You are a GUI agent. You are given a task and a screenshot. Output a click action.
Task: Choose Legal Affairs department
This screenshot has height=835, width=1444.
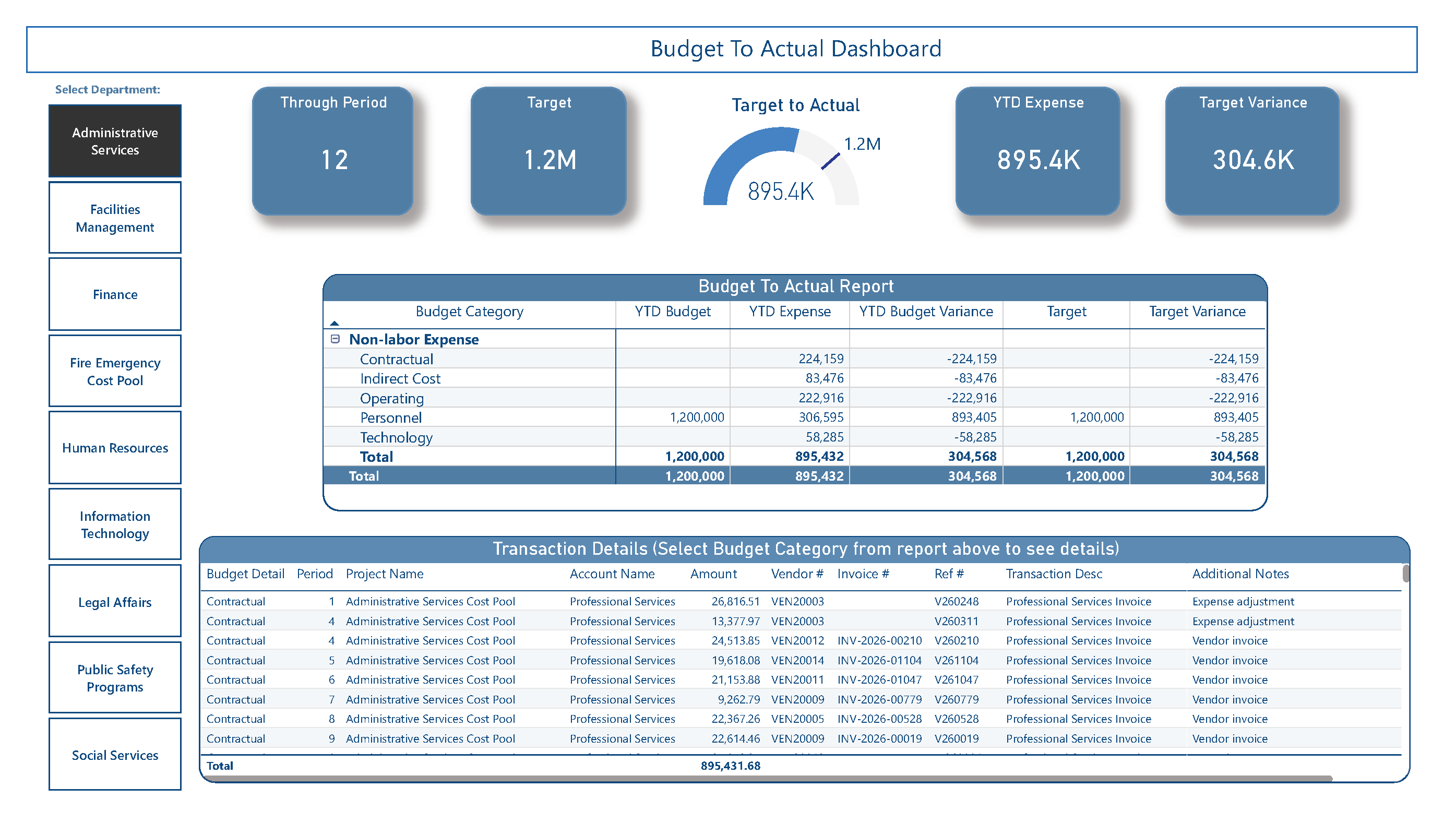point(115,601)
